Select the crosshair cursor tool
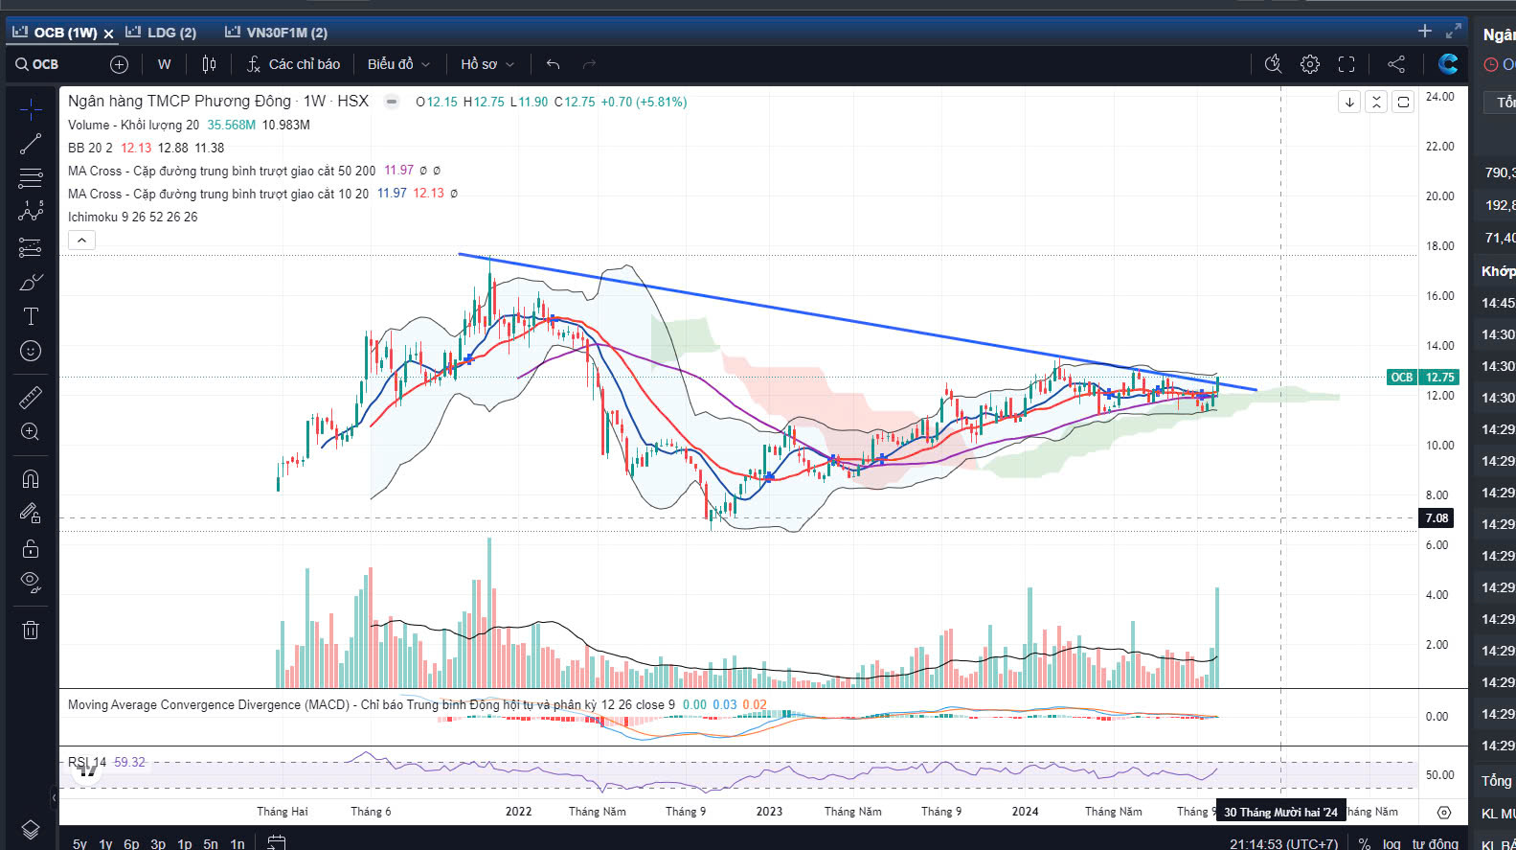 pyautogui.click(x=31, y=110)
